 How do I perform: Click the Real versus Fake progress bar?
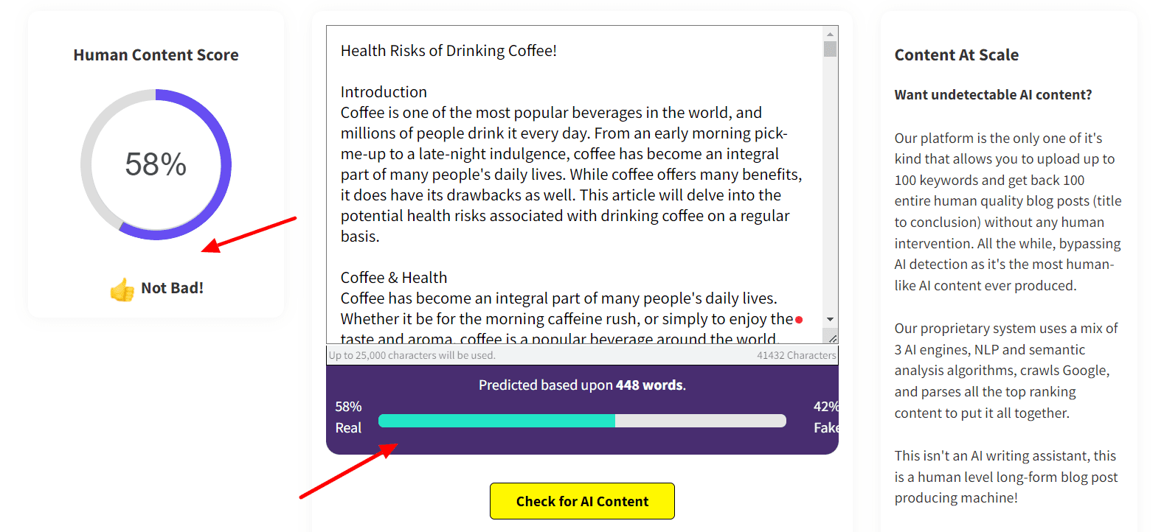[x=582, y=421]
